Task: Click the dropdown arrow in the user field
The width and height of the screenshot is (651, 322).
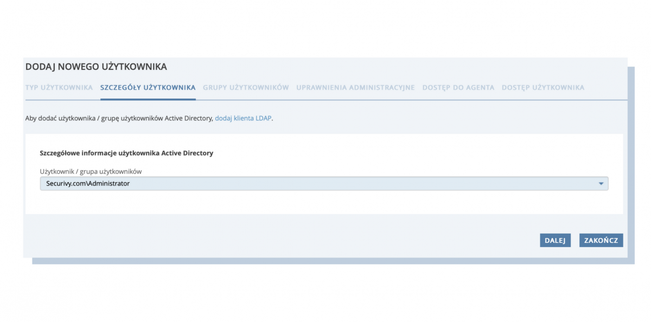Action: tap(601, 184)
